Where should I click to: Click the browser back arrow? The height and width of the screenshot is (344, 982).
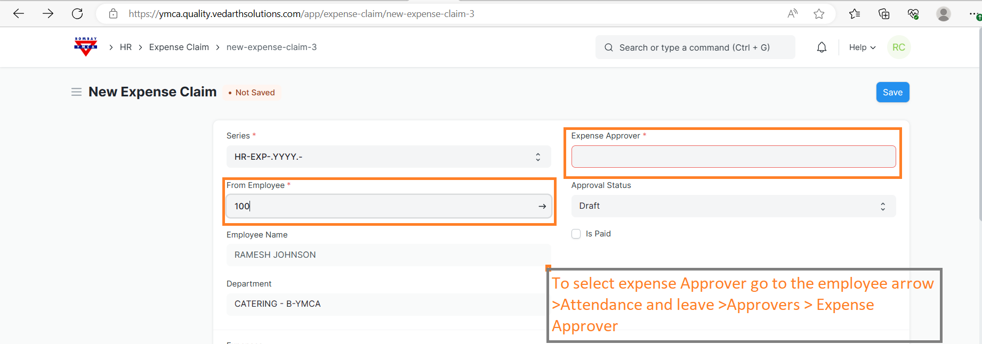tap(19, 14)
